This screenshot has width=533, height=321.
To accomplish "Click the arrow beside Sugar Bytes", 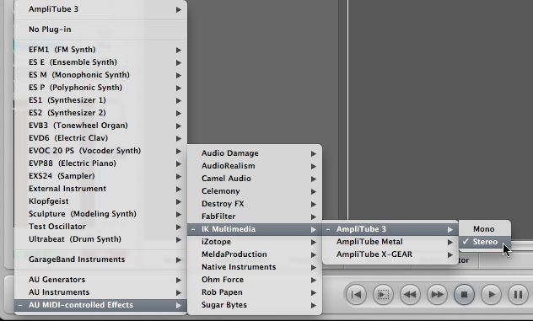I will coord(314,305).
